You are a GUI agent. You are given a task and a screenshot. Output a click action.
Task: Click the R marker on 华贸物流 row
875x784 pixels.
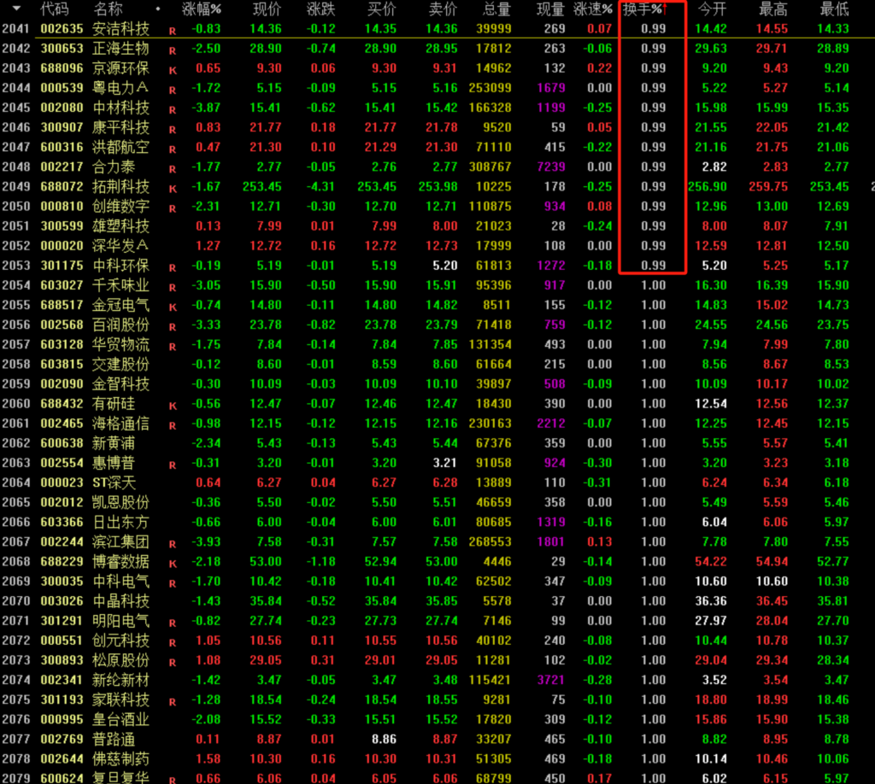(173, 347)
